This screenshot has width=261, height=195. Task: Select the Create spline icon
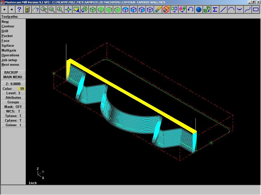(x=247, y=10)
